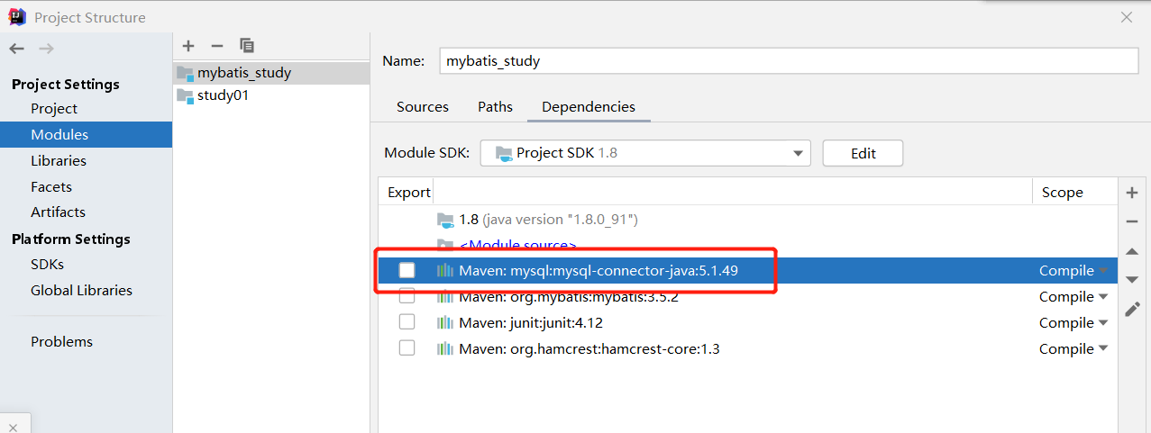Close the Project Structure dialog
The width and height of the screenshot is (1151, 433).
(x=1126, y=17)
